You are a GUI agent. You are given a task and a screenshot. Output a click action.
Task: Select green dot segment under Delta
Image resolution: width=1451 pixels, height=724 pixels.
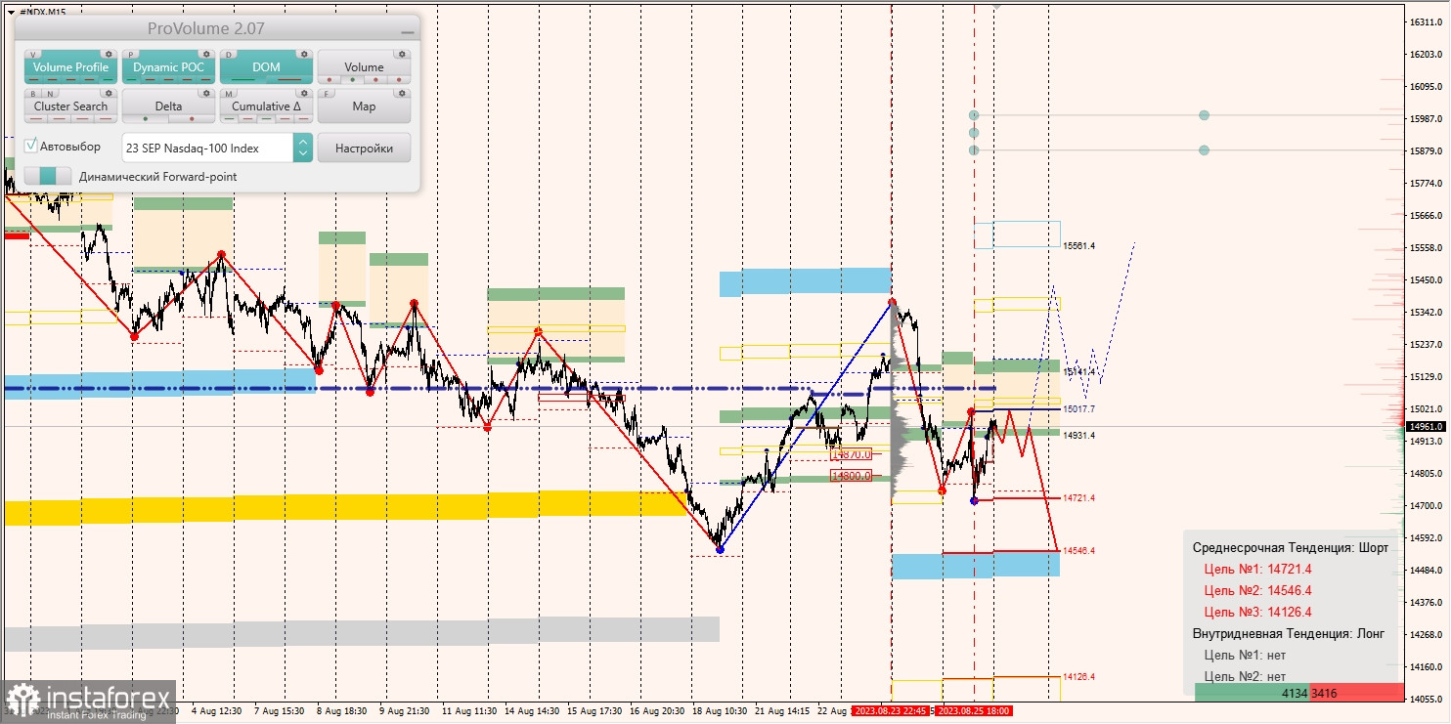click(146, 119)
